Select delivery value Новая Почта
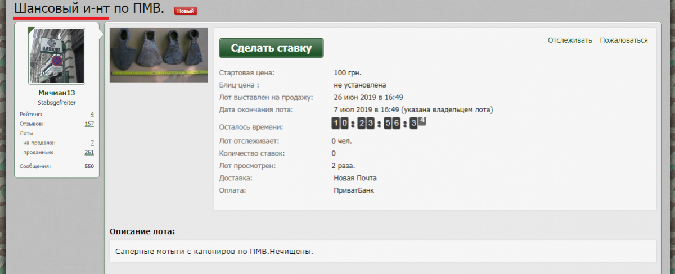This screenshot has width=675, height=274. 355,178
